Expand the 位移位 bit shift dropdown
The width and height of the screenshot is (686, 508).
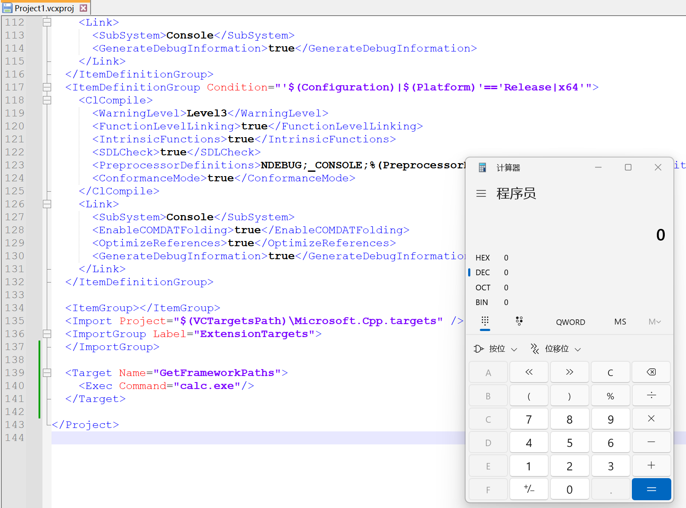click(556, 349)
